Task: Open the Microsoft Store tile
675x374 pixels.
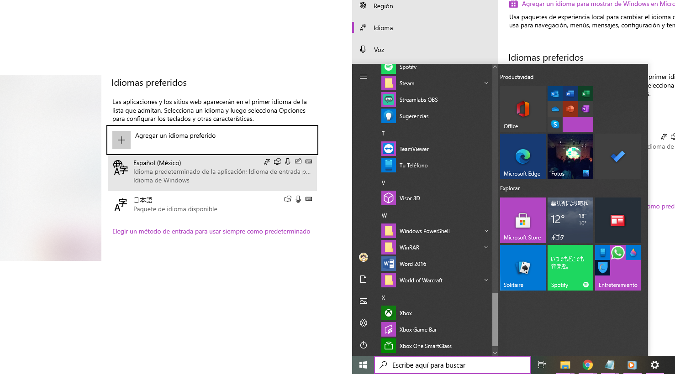Action: click(523, 220)
